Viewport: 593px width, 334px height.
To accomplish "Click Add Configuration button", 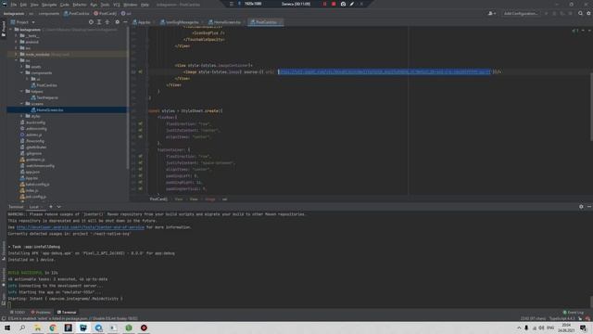I will (521, 13).
